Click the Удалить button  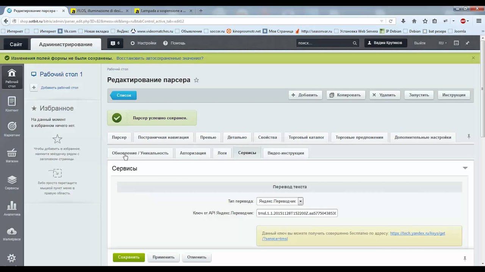385,95
